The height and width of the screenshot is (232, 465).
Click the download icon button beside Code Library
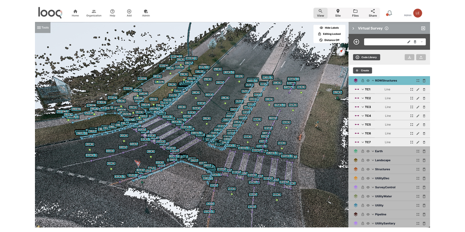coord(410,57)
